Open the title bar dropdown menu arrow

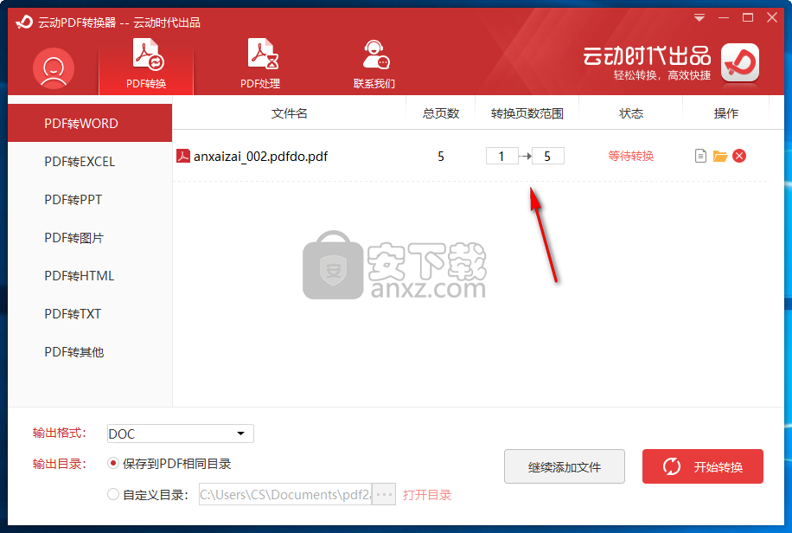(x=699, y=18)
